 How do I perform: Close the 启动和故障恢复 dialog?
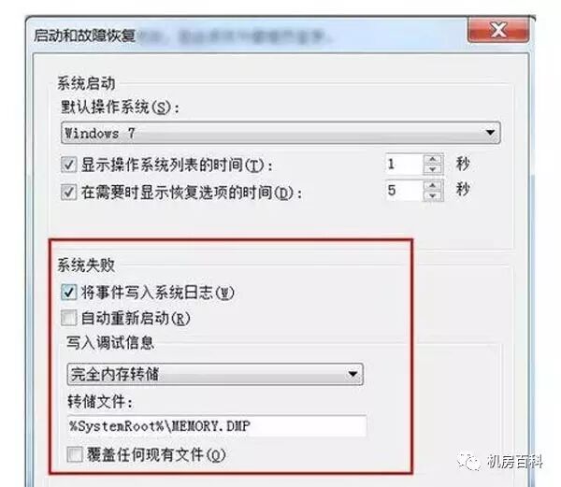pyautogui.click(x=498, y=30)
